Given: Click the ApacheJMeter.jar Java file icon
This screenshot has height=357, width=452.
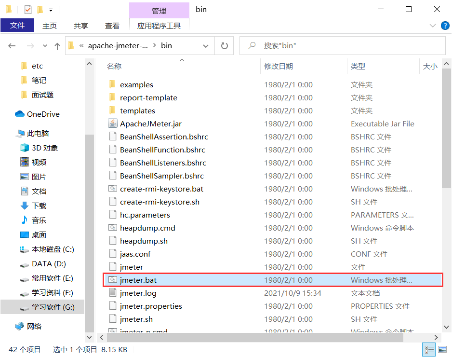Looking at the screenshot, I should coord(112,124).
